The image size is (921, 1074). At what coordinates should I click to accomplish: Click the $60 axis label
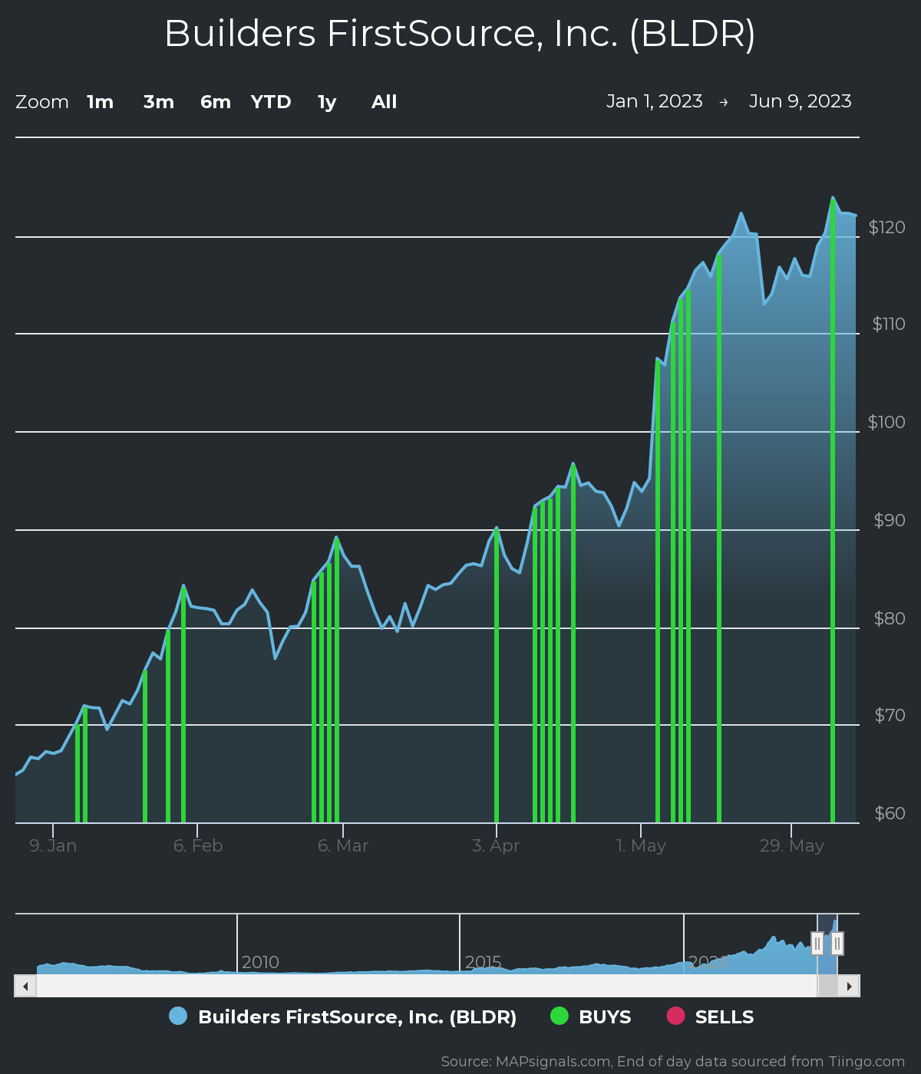(x=890, y=813)
